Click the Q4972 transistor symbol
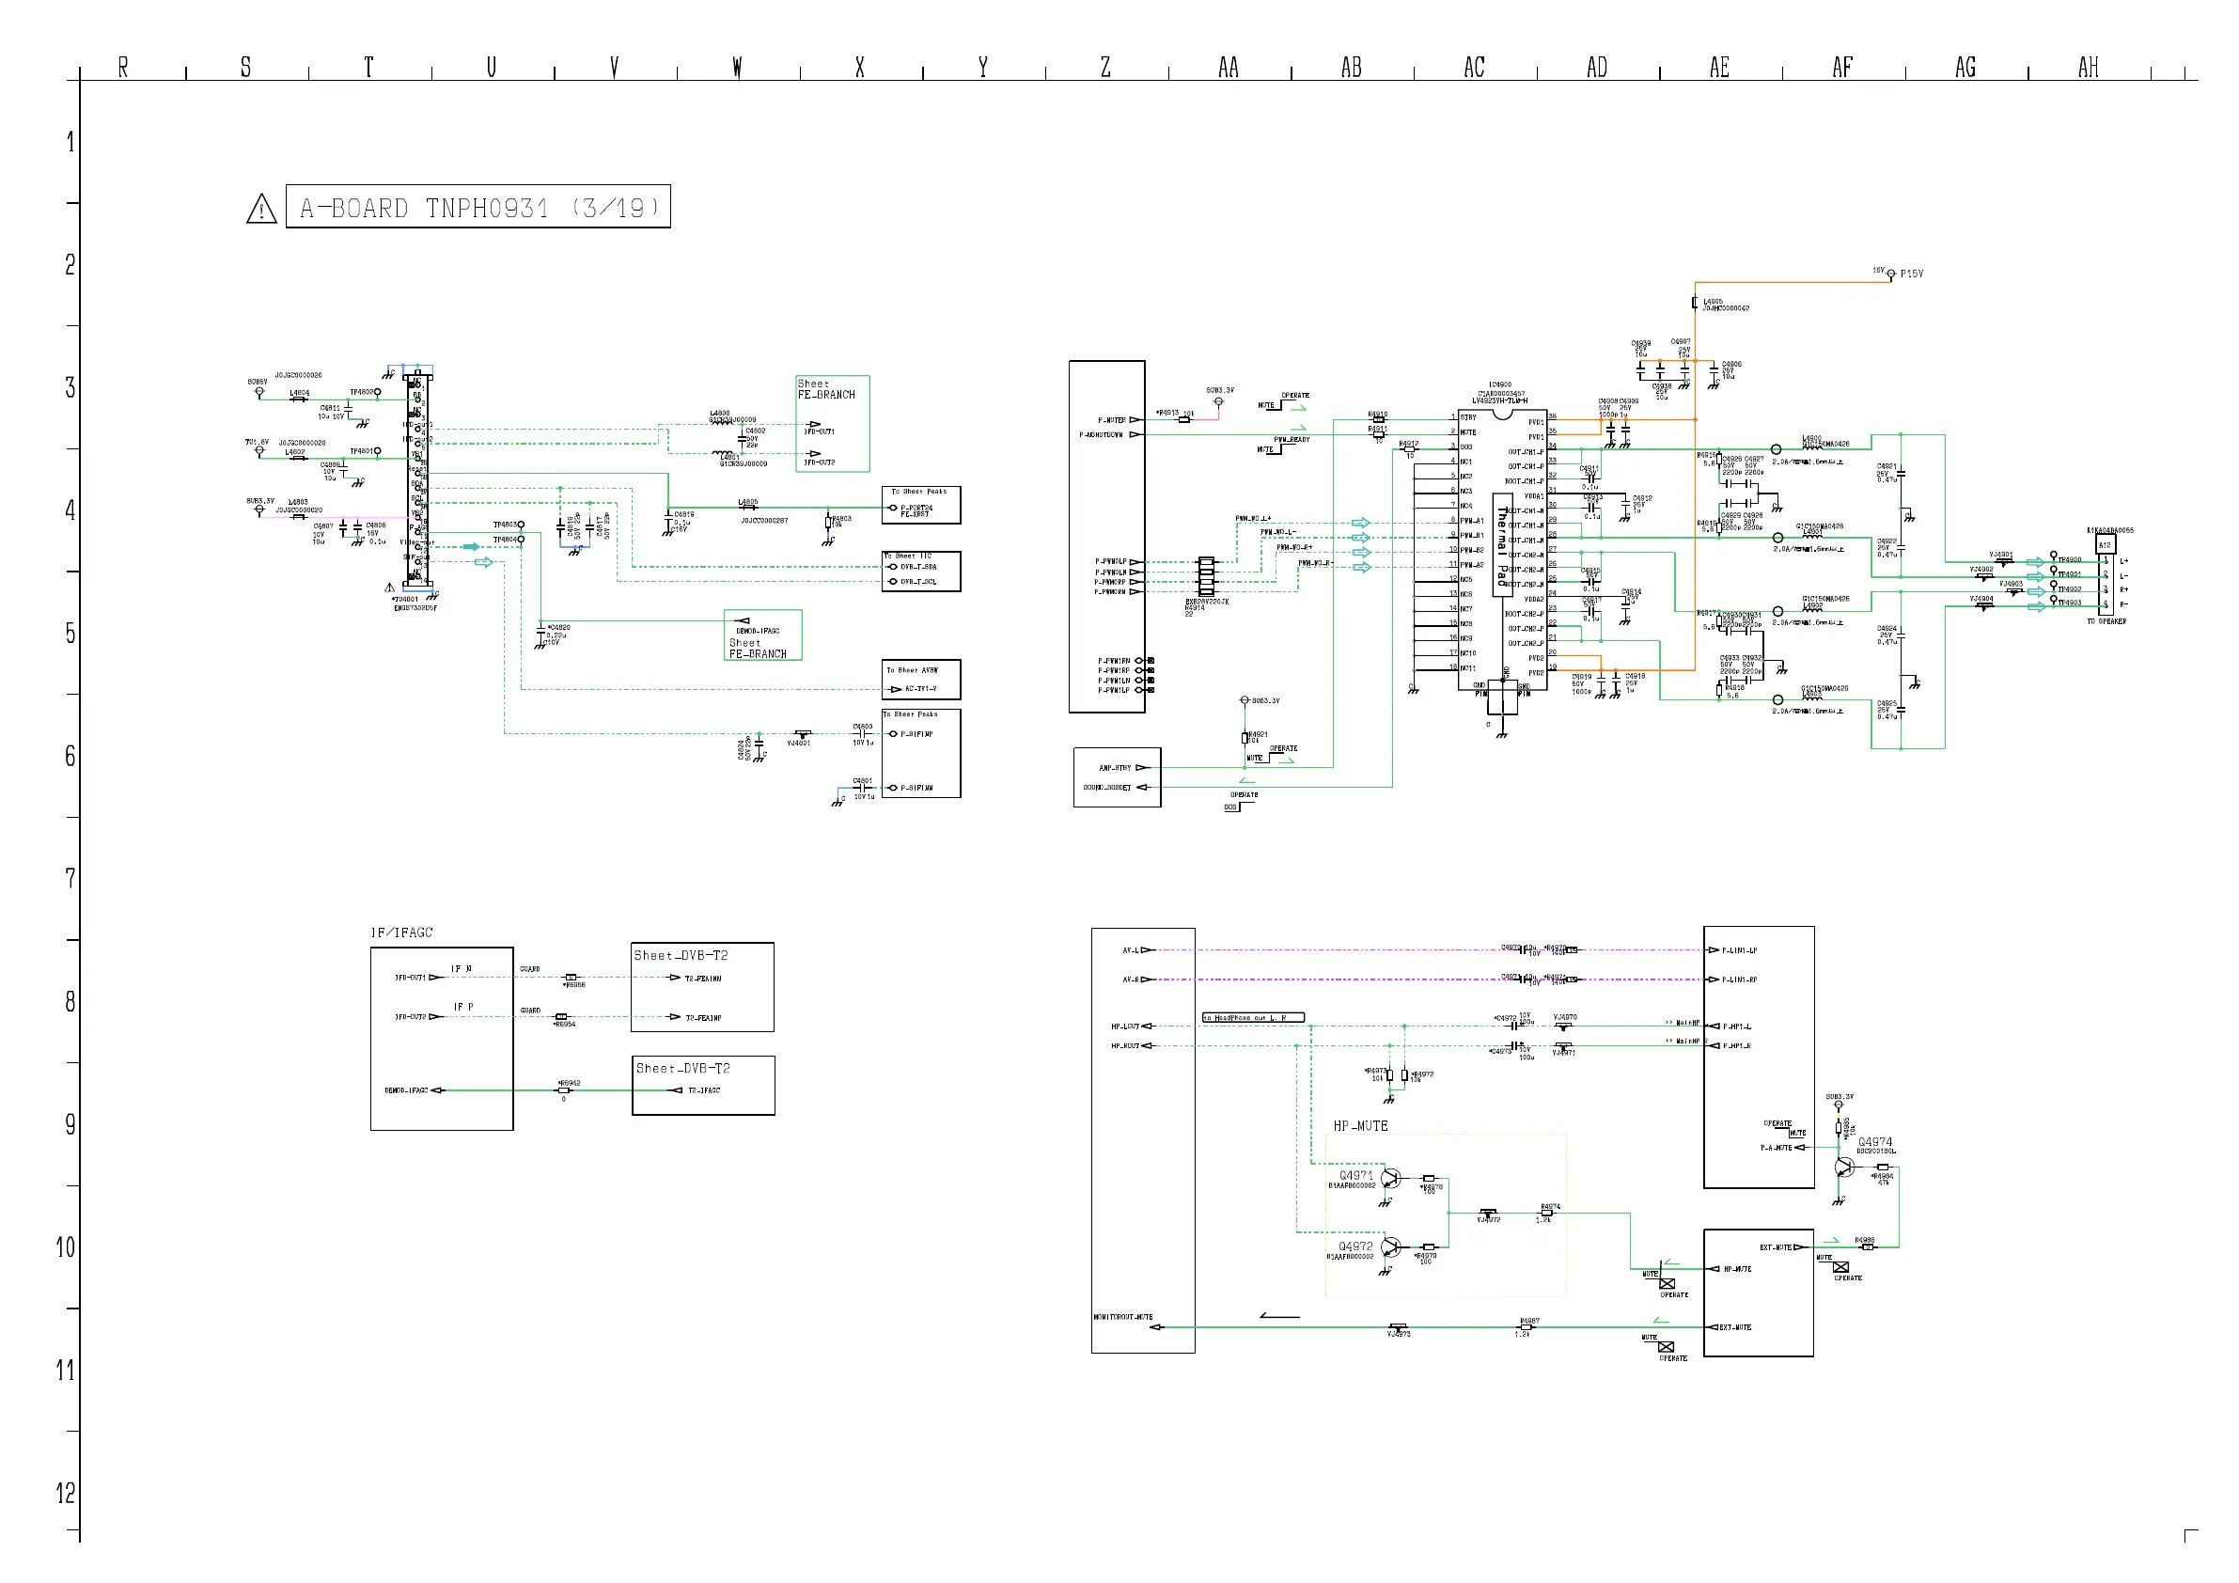 [1390, 1247]
